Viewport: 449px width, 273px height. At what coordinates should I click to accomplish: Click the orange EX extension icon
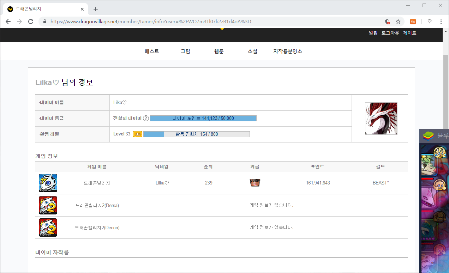click(x=413, y=22)
